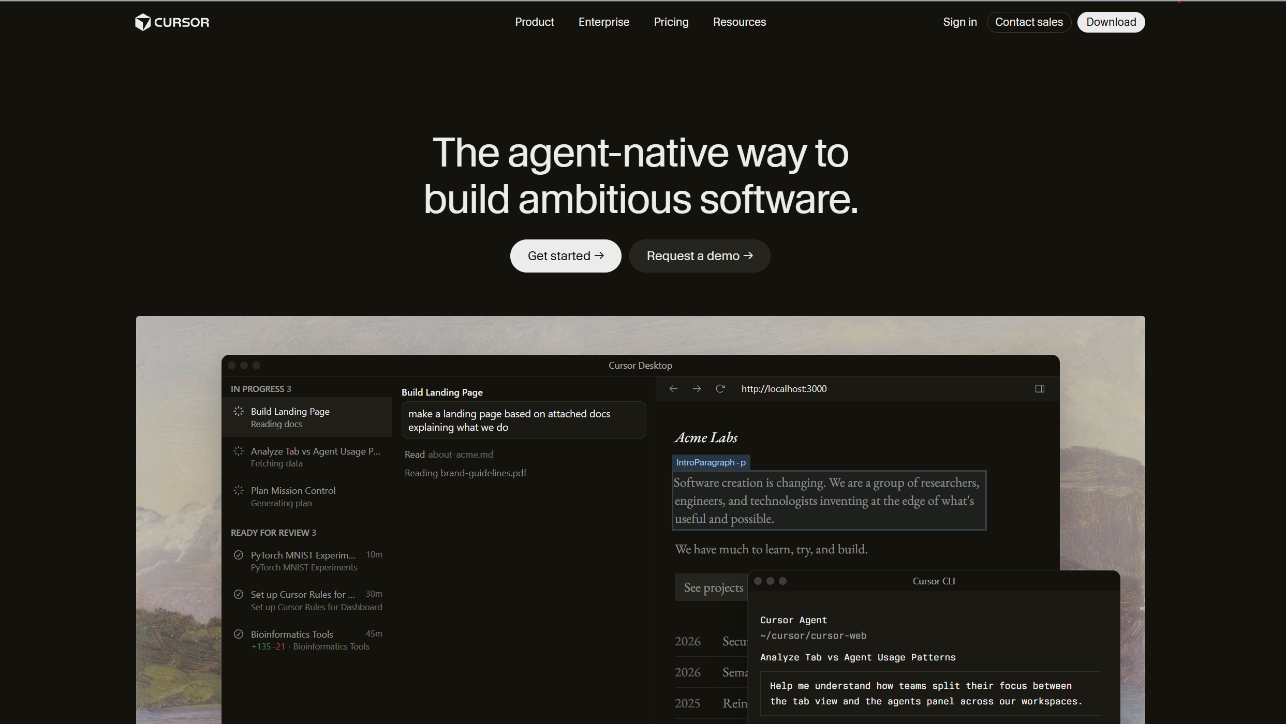Select the Plan Mission Control task
Image resolution: width=1286 pixels, height=724 pixels.
pos(306,496)
